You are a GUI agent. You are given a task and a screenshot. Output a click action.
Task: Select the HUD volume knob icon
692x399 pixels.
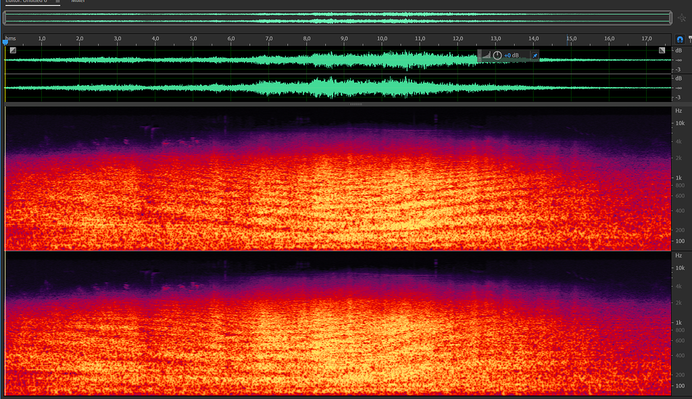pos(497,55)
